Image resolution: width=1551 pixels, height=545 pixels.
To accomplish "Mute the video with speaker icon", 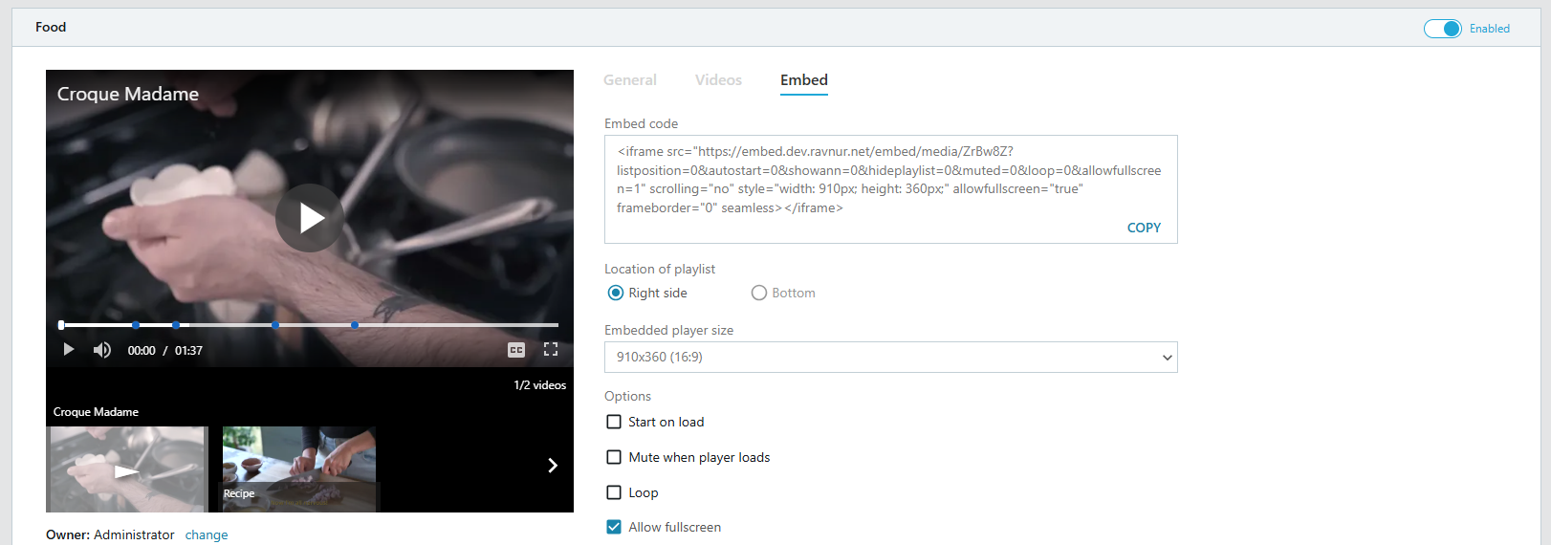I will (x=101, y=350).
